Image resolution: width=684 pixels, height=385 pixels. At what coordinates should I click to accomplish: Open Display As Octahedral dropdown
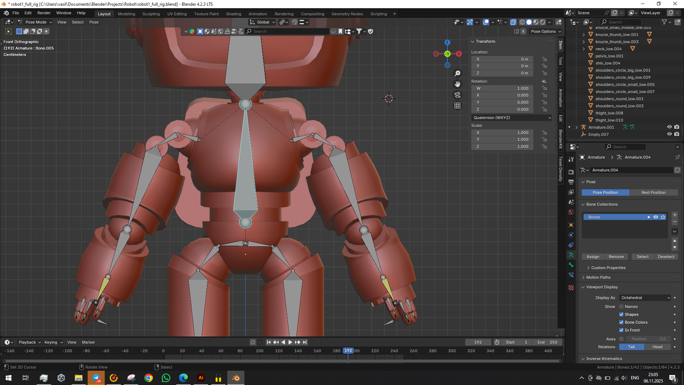[x=645, y=298]
